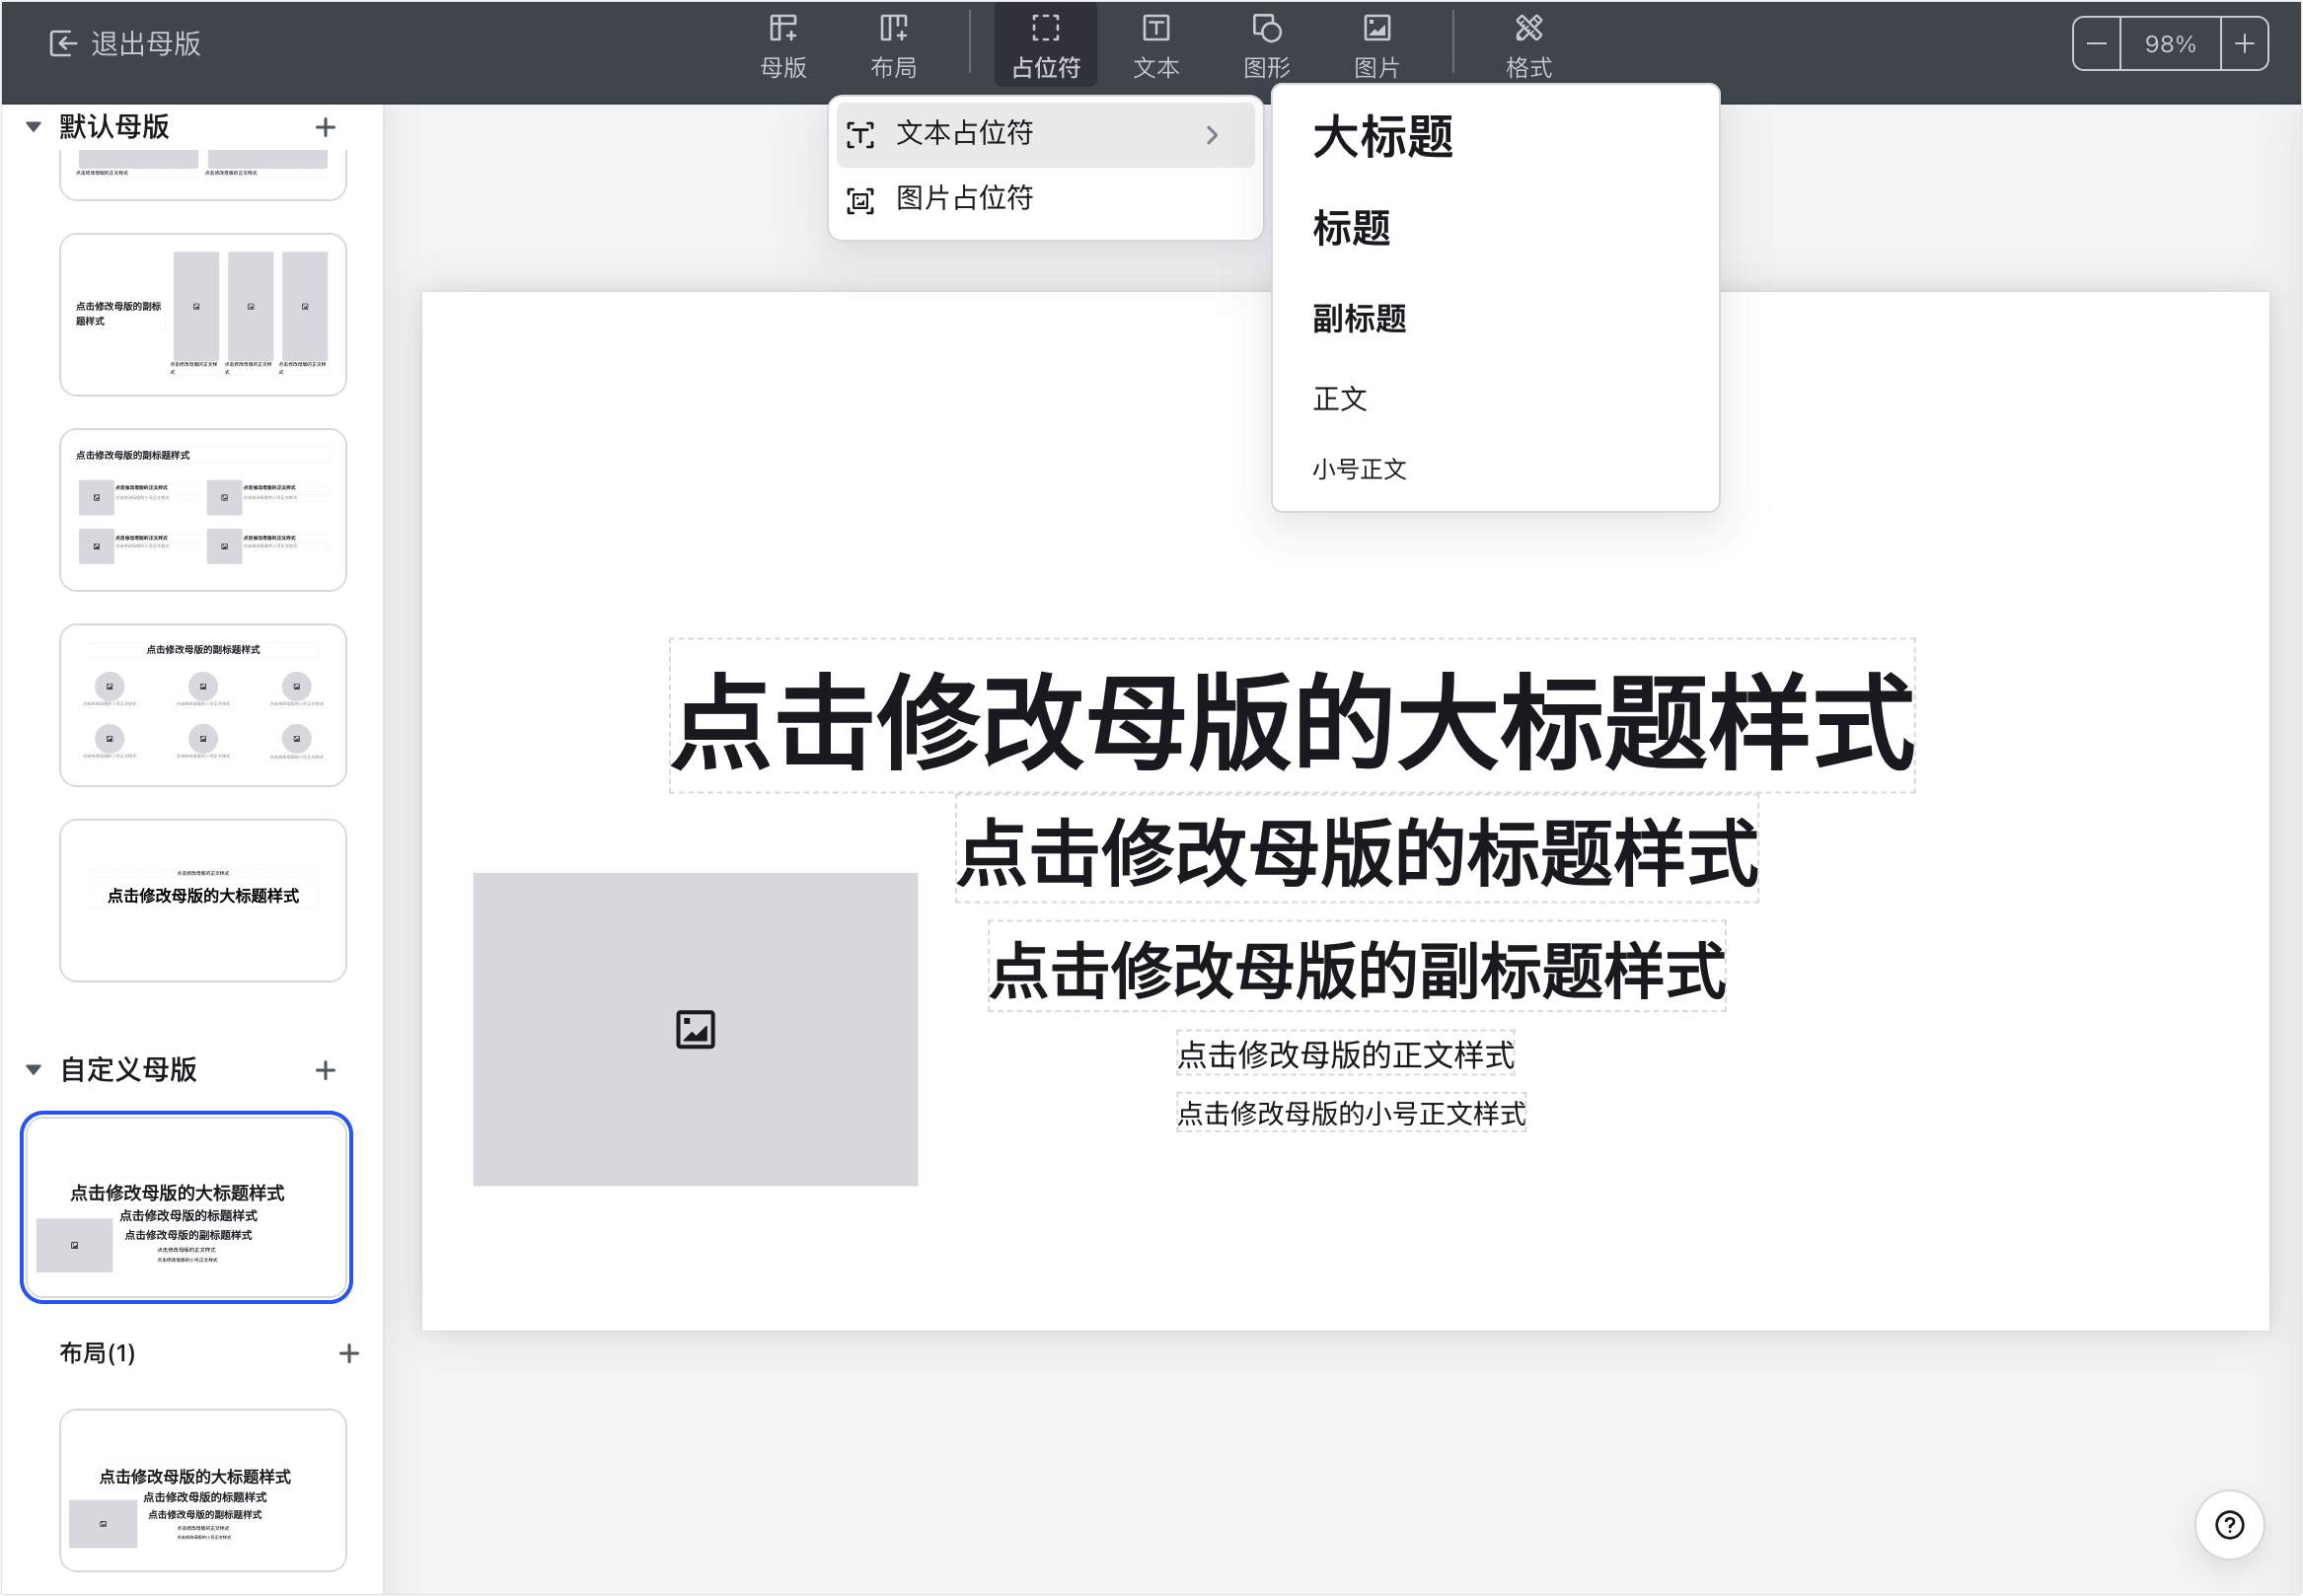Open the 母版 toolbar tool

782,46
